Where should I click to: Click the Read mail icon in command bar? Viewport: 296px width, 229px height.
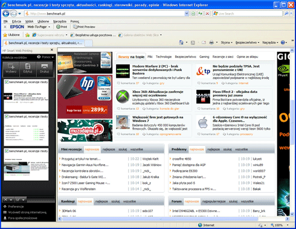tap(204, 42)
